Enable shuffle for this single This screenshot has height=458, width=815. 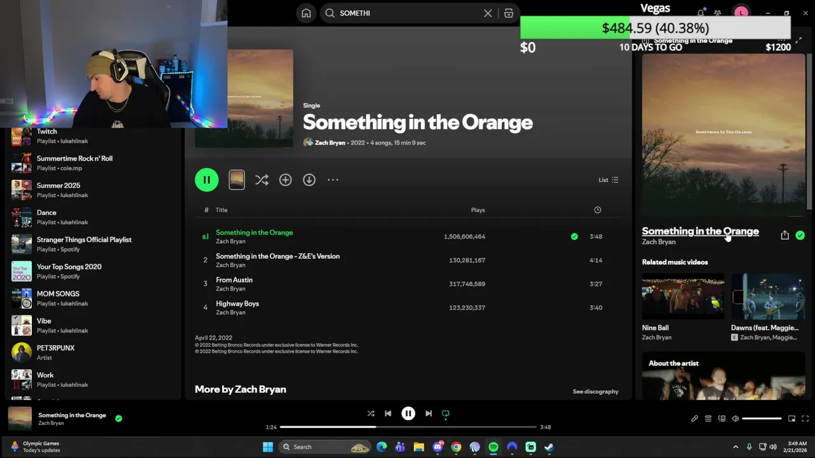coord(262,180)
